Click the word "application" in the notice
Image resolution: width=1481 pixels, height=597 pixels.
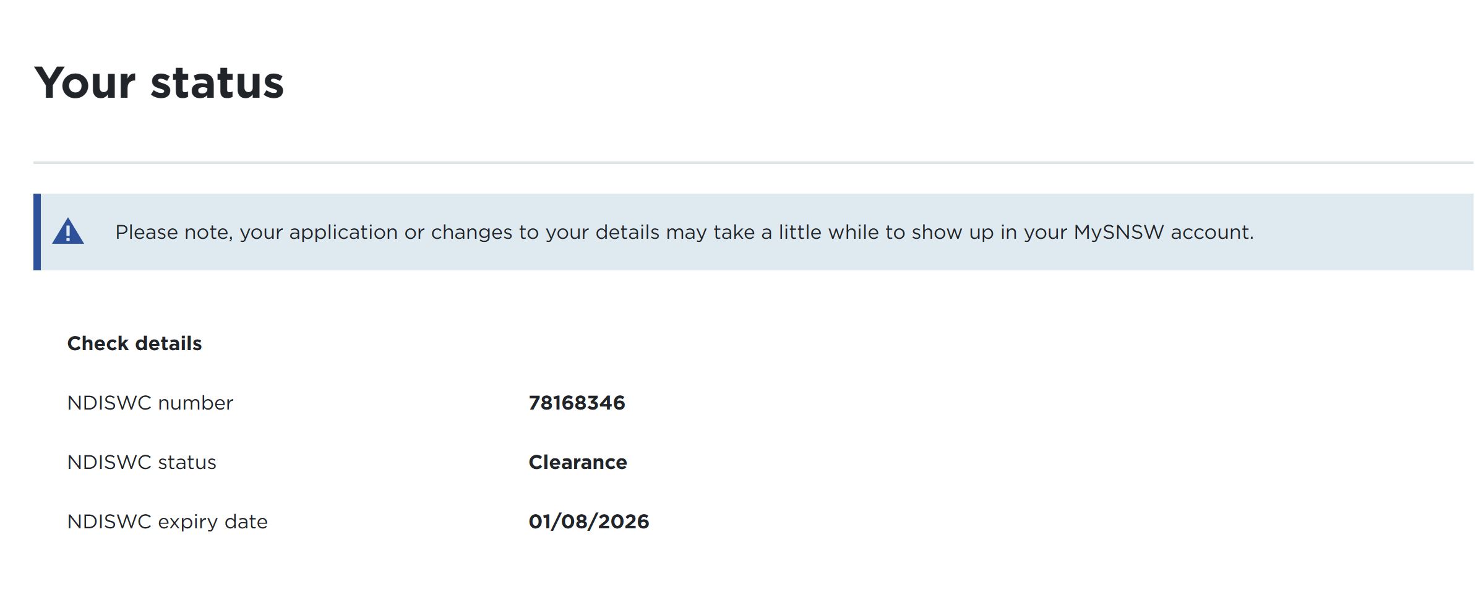pyautogui.click(x=343, y=232)
